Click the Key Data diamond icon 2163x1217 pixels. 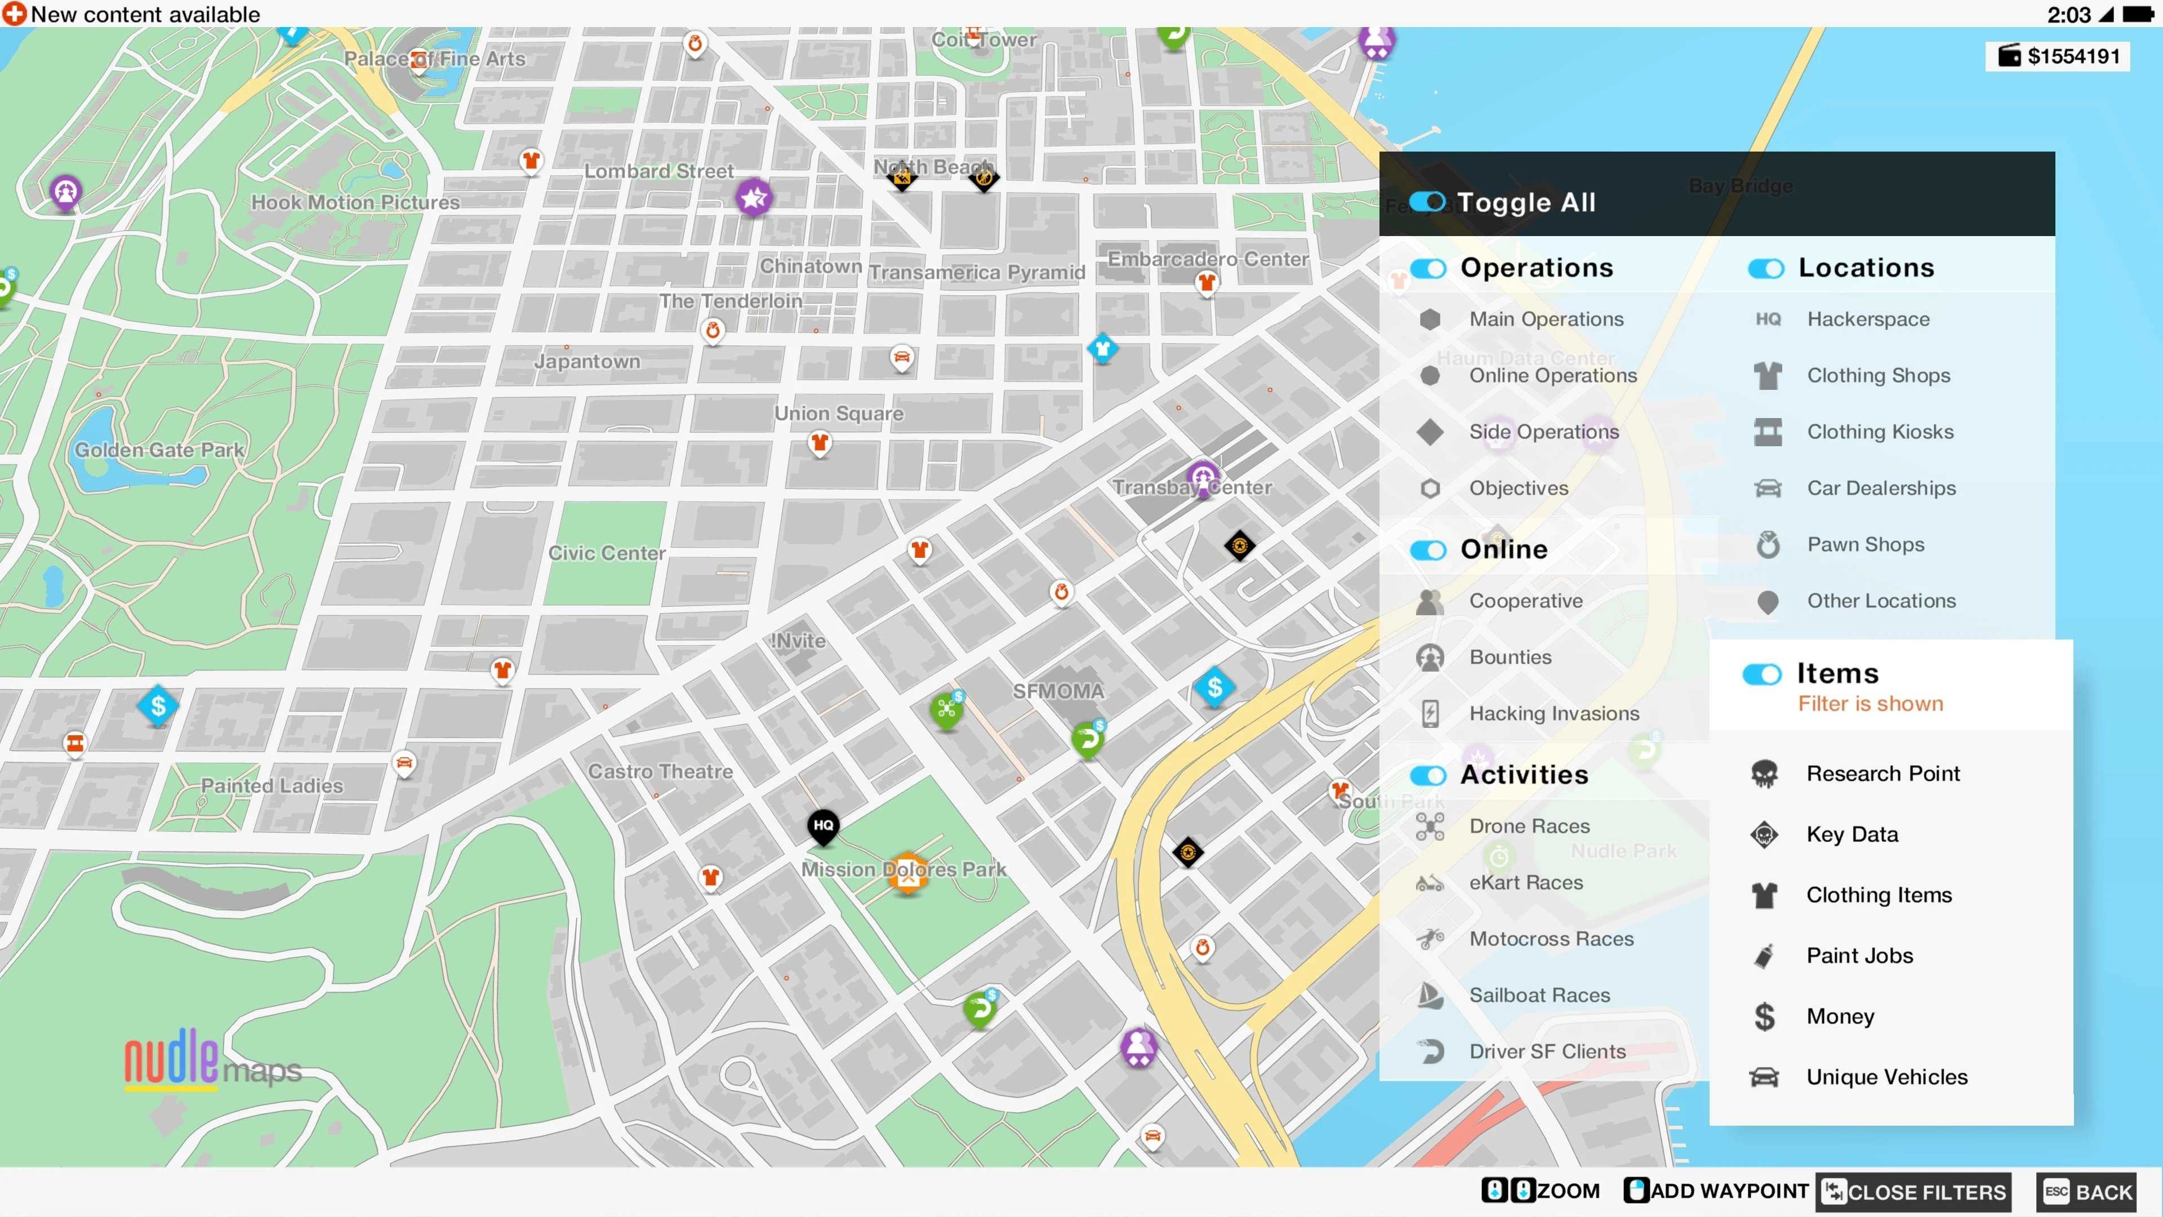(1764, 834)
